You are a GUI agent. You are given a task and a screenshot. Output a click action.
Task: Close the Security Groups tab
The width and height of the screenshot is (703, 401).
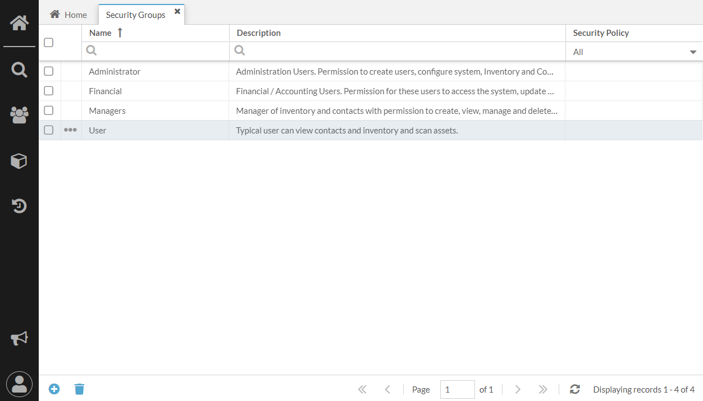tap(177, 11)
